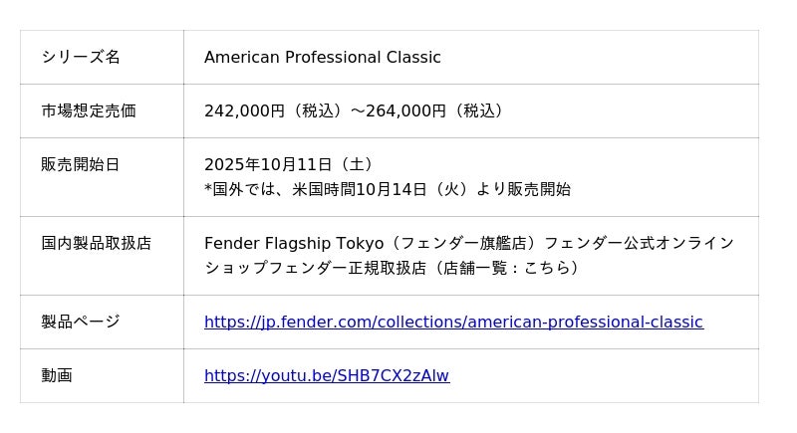Click the 2025年10月11日（土） release date
797x433 pixels.
289,164
